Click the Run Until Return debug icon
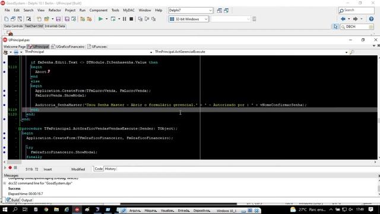 click(153, 19)
